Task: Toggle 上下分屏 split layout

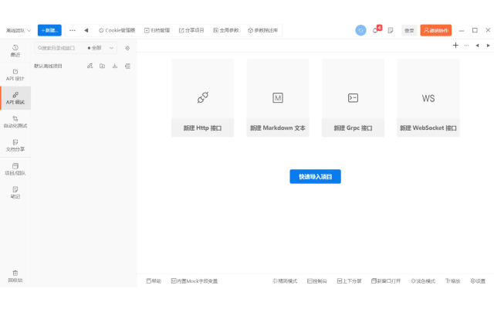Action: point(349,281)
